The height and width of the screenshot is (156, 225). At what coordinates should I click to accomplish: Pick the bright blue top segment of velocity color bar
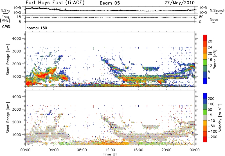(x=205, y=96)
